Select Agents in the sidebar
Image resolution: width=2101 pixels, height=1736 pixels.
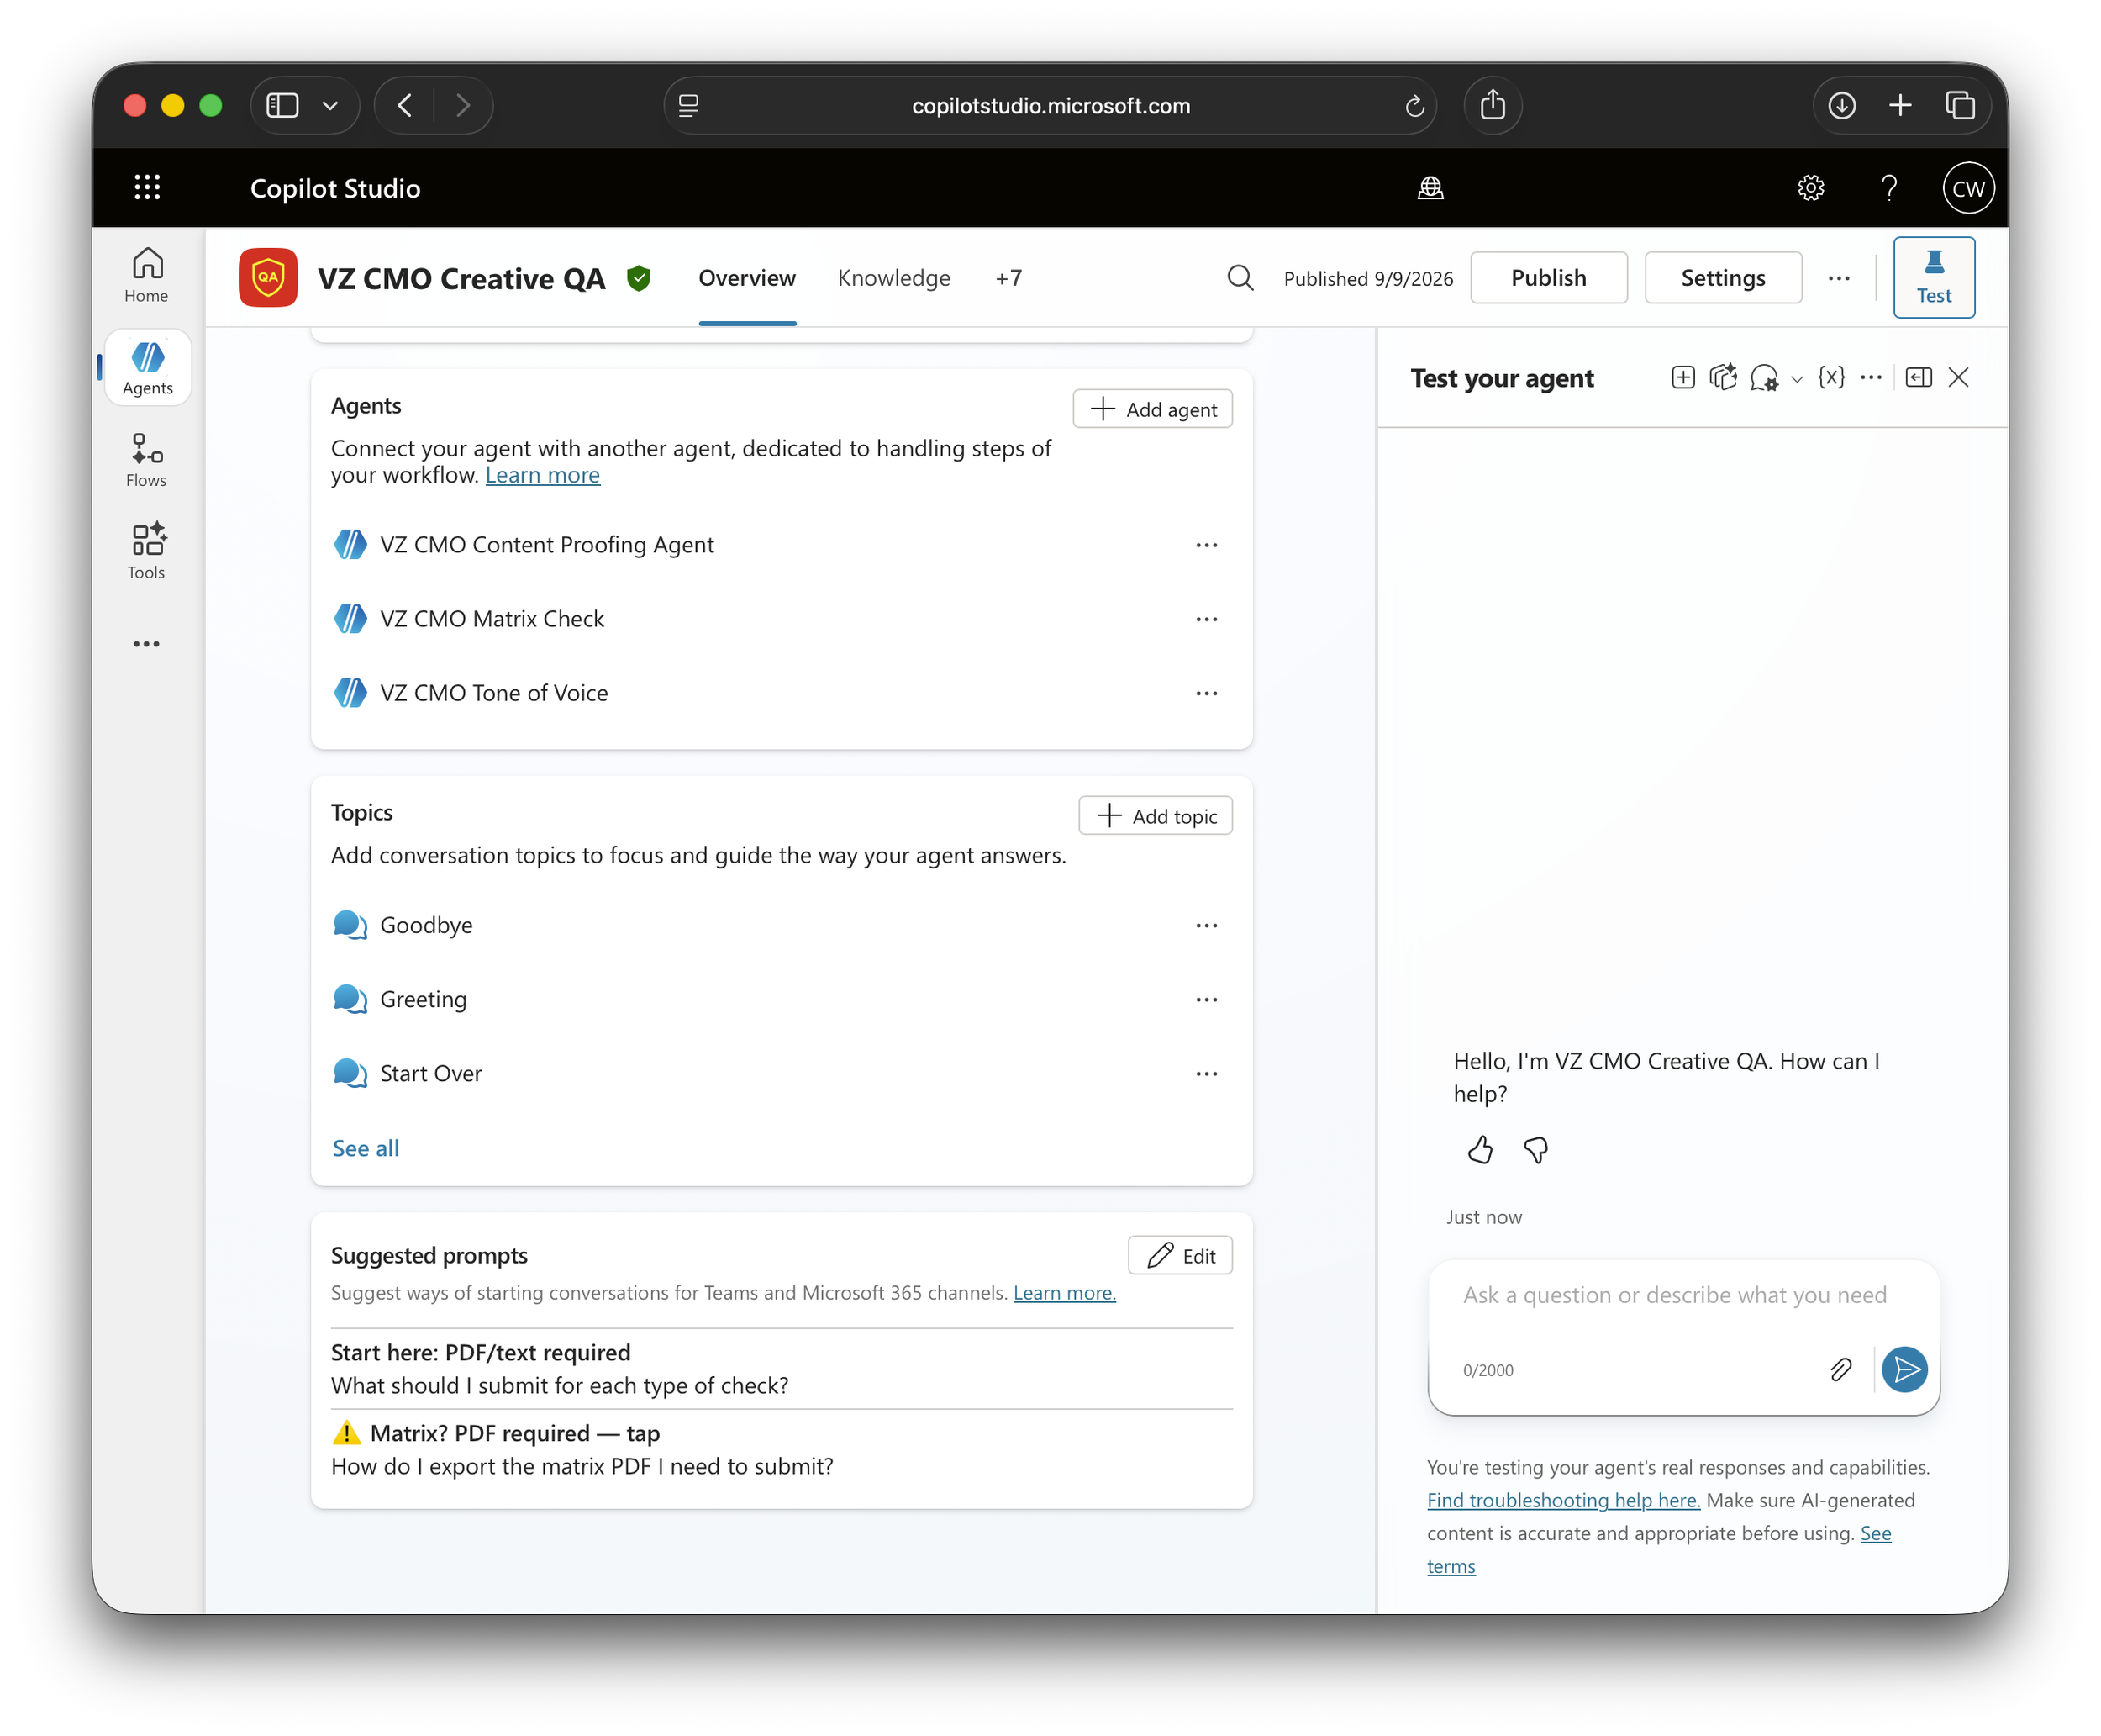point(147,367)
